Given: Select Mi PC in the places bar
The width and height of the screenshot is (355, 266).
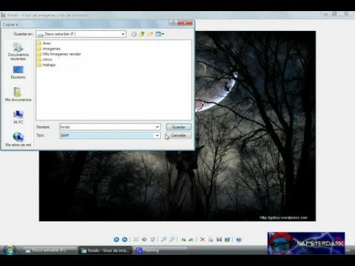Looking at the screenshot, I should tap(18, 117).
